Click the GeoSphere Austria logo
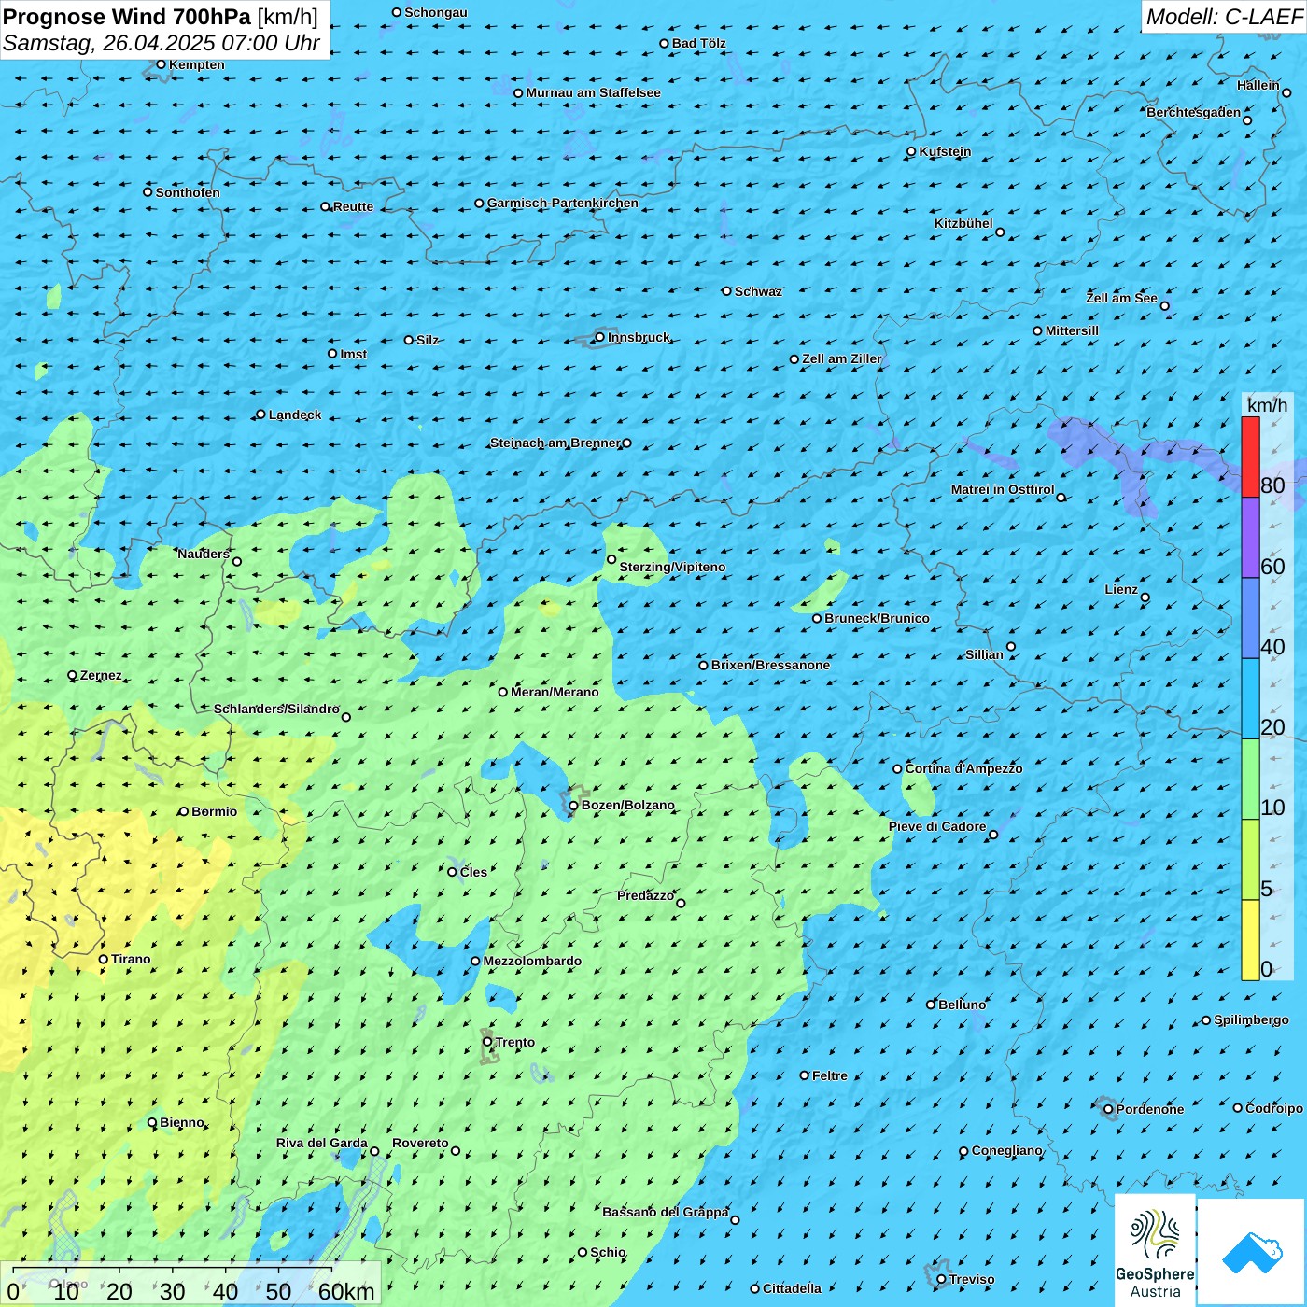The height and width of the screenshot is (1307, 1307). [x=1155, y=1249]
